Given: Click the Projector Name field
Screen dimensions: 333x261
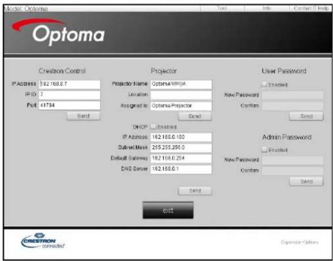Looking at the screenshot, I should 181,84.
